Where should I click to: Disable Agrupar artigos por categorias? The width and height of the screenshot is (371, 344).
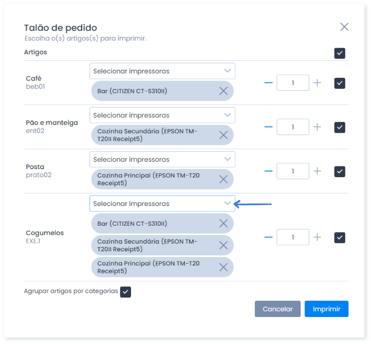(126, 292)
